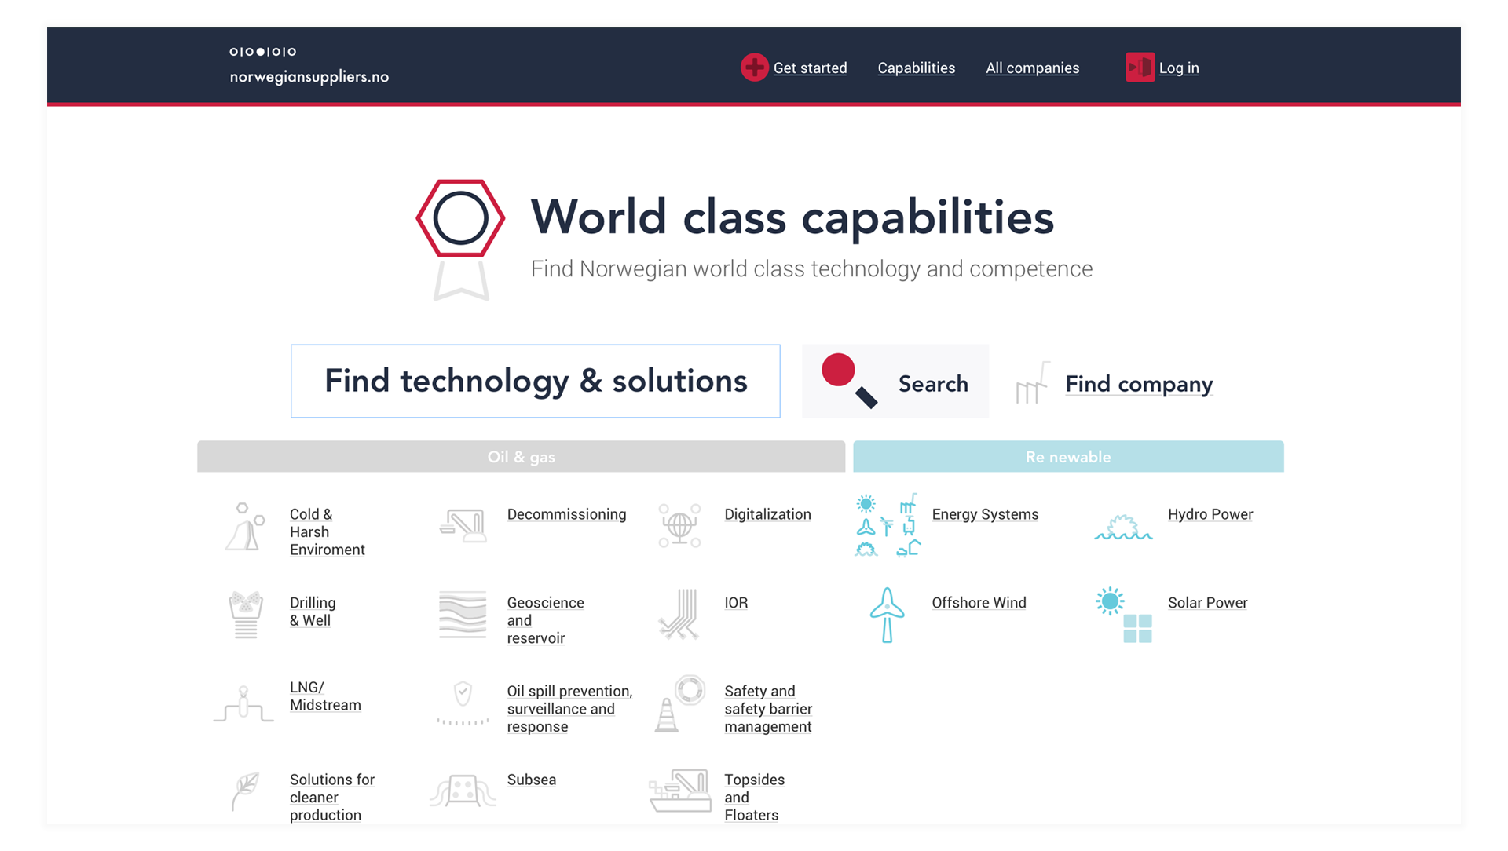Select the Oil & gas tab
The height and width of the screenshot is (851, 1508).
pos(521,457)
